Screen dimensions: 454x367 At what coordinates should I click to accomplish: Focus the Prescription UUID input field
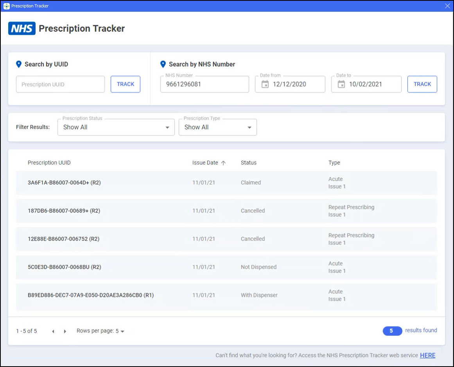(x=60, y=84)
